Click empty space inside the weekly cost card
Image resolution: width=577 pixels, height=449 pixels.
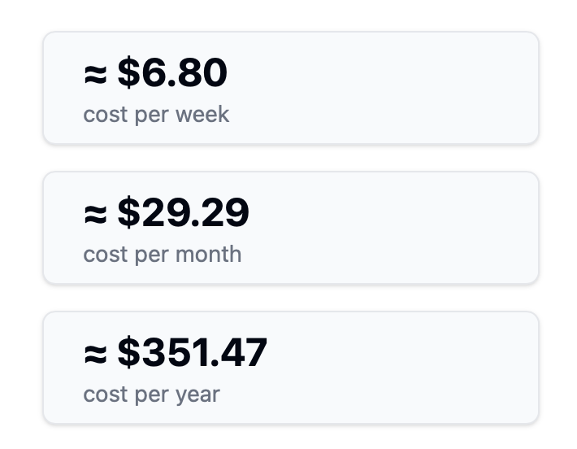390,88
